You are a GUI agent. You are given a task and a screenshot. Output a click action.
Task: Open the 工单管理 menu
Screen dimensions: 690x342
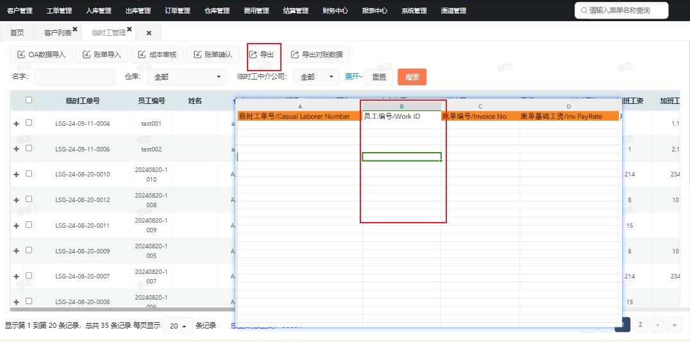[x=59, y=10]
